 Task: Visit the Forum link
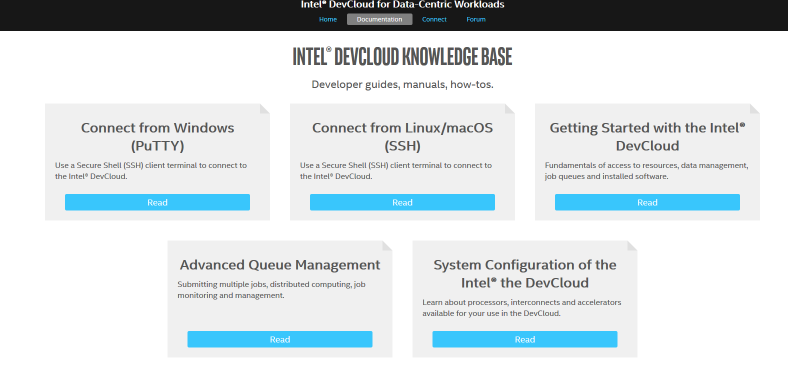pyautogui.click(x=476, y=19)
